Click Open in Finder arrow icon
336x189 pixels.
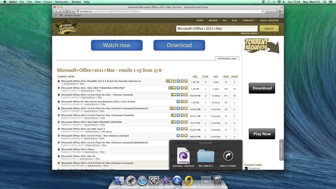coord(228,156)
